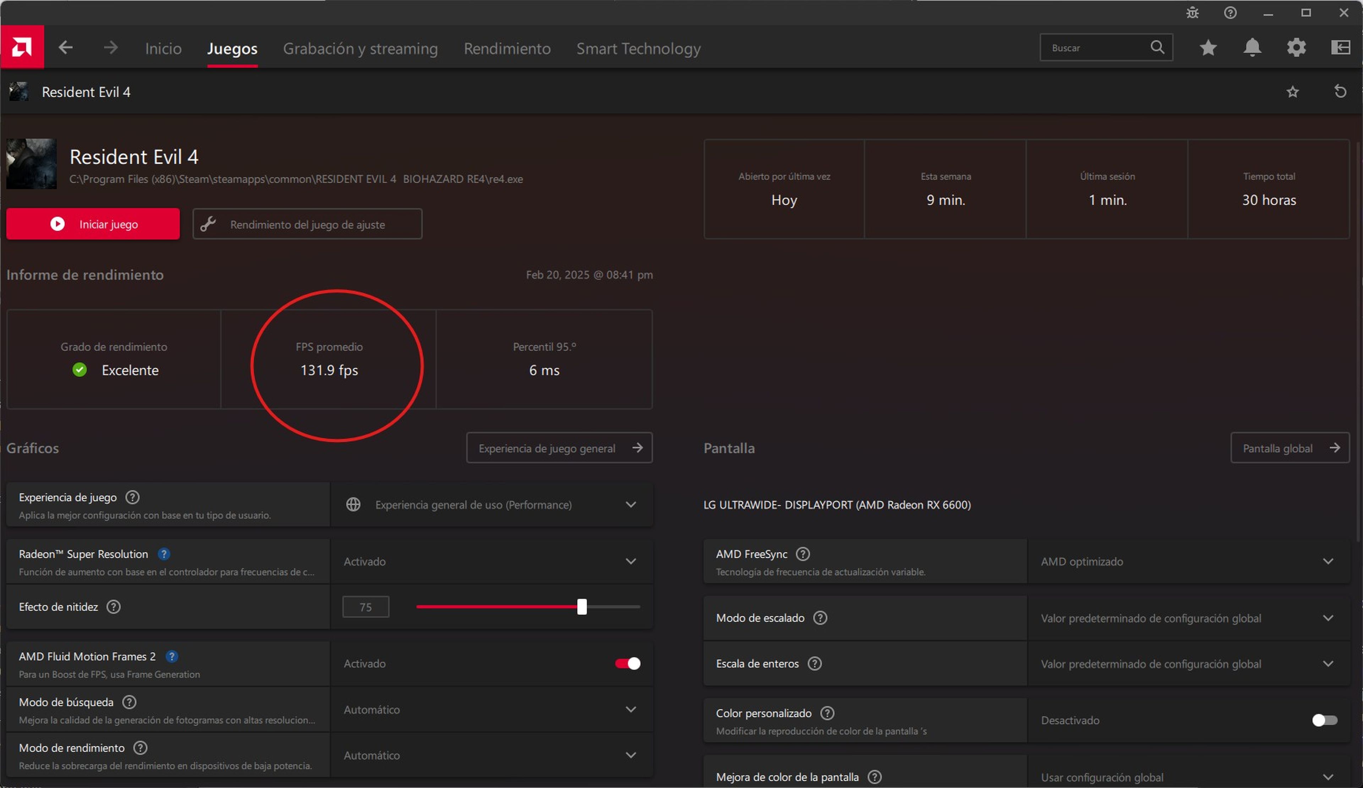The width and height of the screenshot is (1363, 788).
Task: Click the AMD logo icon
Action: coord(22,47)
